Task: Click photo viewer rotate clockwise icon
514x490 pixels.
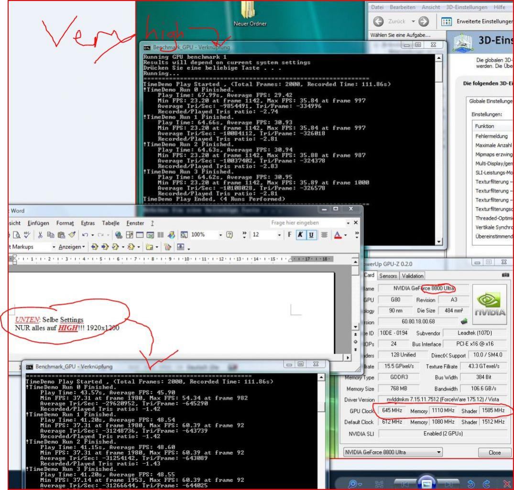Action: point(486,484)
